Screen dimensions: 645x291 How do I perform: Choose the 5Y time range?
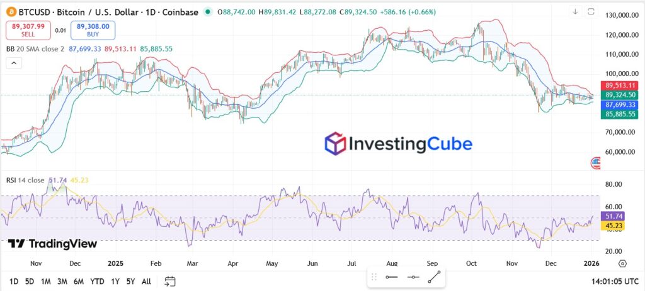130,281
